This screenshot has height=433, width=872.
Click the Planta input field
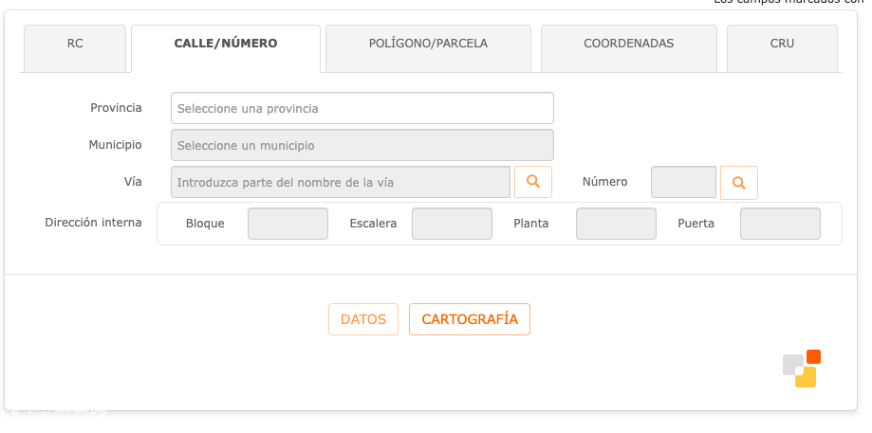click(x=616, y=224)
